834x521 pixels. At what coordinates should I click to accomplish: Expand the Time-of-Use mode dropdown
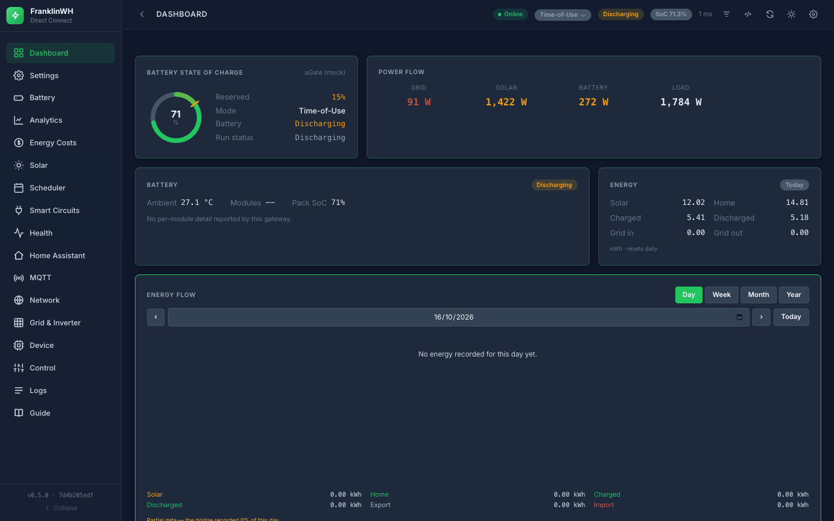pyautogui.click(x=562, y=14)
